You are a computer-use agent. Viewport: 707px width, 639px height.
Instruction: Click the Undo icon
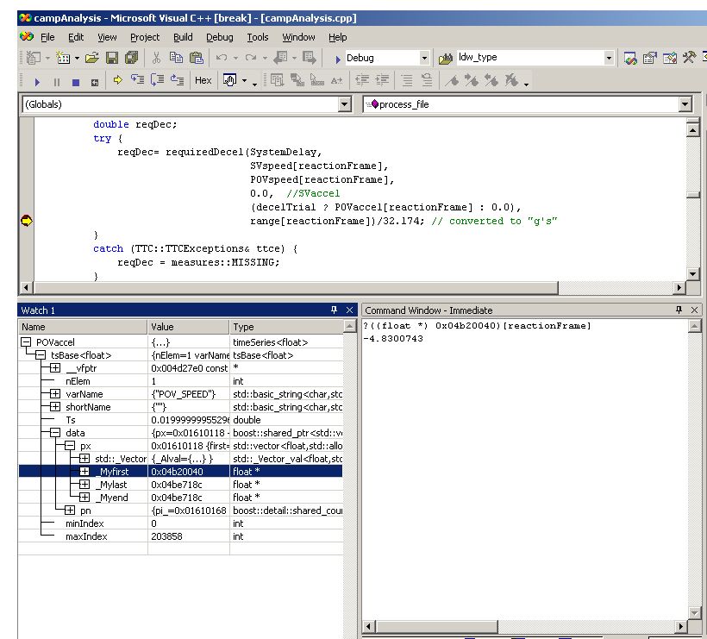coord(222,57)
